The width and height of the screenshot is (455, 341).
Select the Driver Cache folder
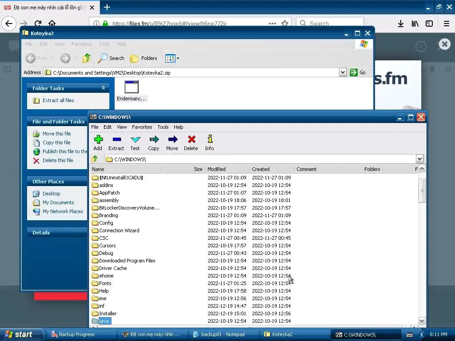[x=109, y=268]
